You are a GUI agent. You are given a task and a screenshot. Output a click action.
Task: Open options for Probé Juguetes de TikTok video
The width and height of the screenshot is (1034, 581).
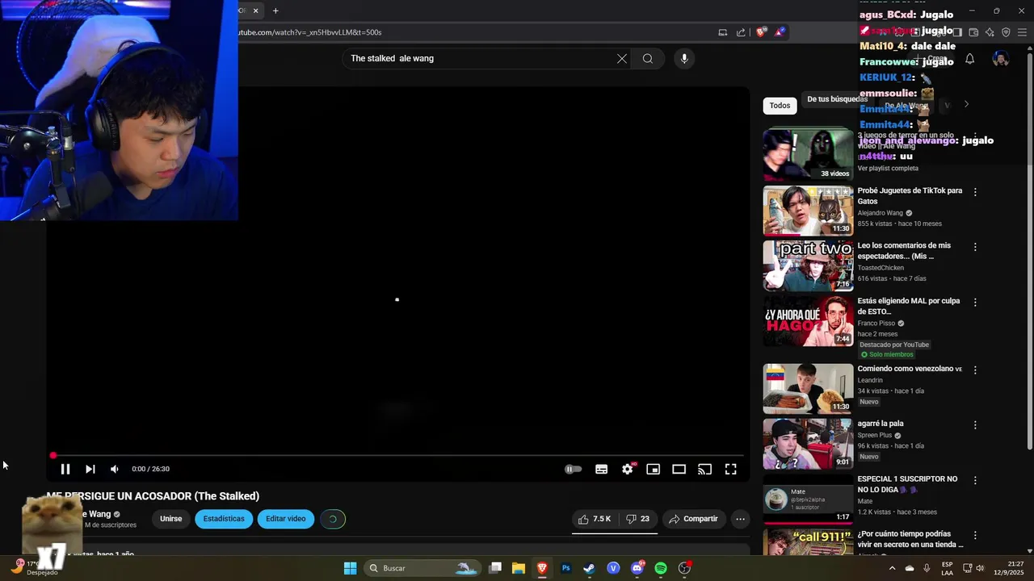pyautogui.click(x=975, y=192)
